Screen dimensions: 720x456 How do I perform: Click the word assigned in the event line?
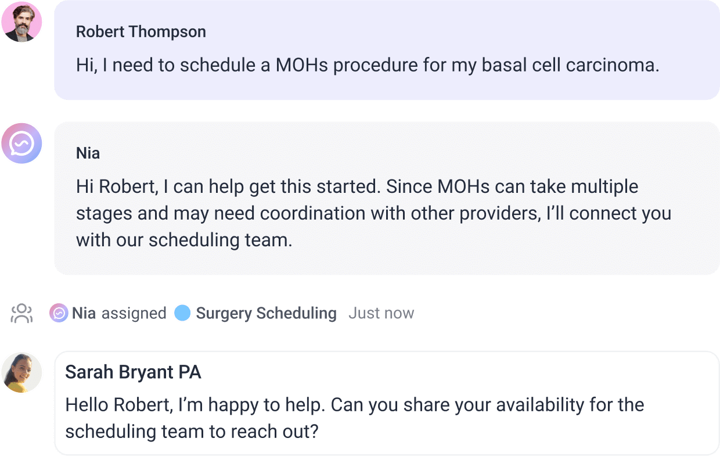134,313
